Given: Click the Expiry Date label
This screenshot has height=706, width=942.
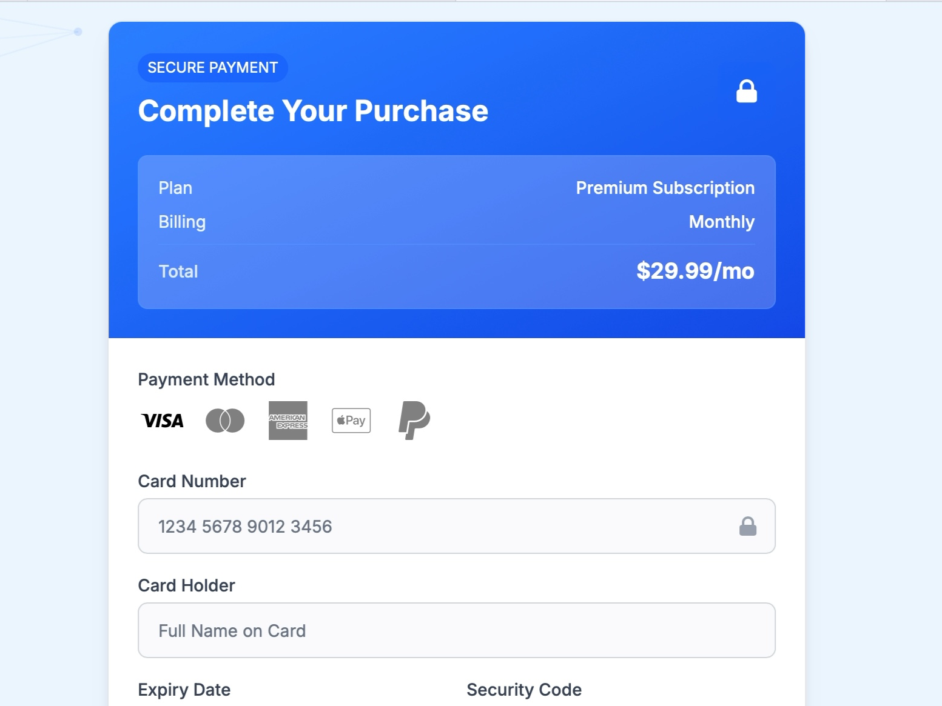Looking at the screenshot, I should point(184,690).
